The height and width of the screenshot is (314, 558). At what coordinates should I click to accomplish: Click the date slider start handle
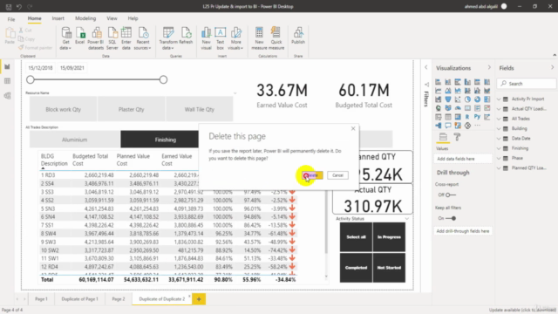(x=31, y=79)
